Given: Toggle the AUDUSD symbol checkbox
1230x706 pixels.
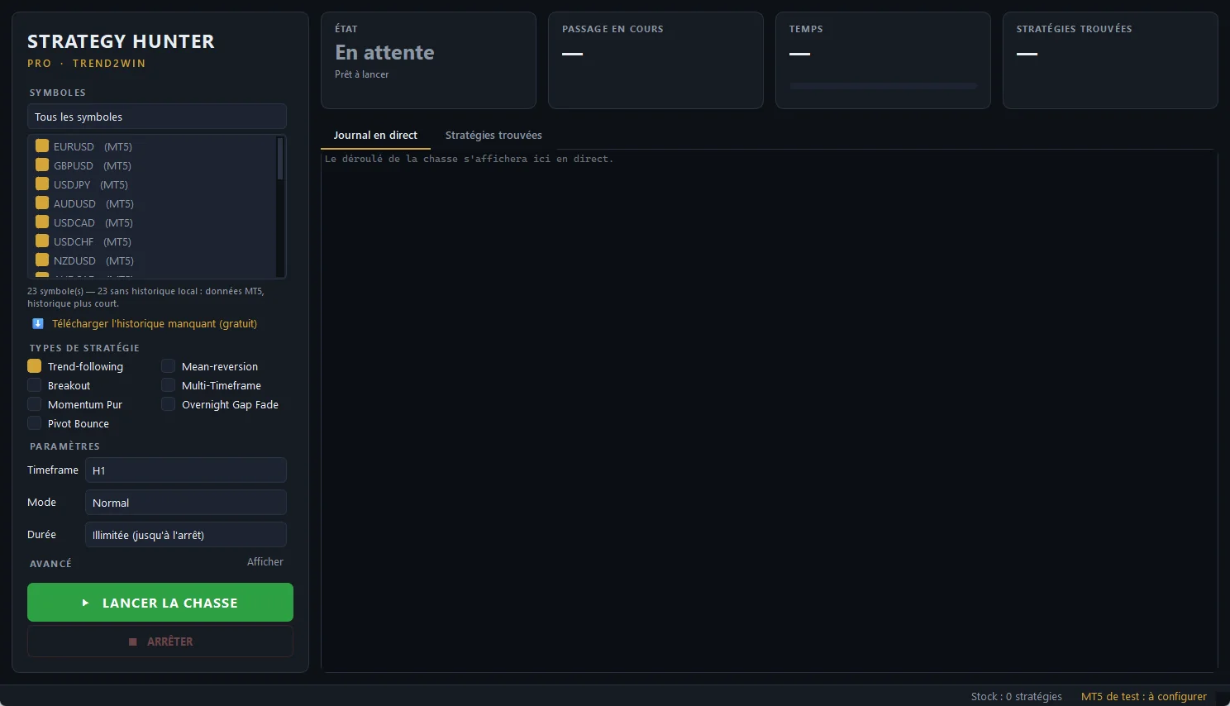Looking at the screenshot, I should click(x=42, y=203).
